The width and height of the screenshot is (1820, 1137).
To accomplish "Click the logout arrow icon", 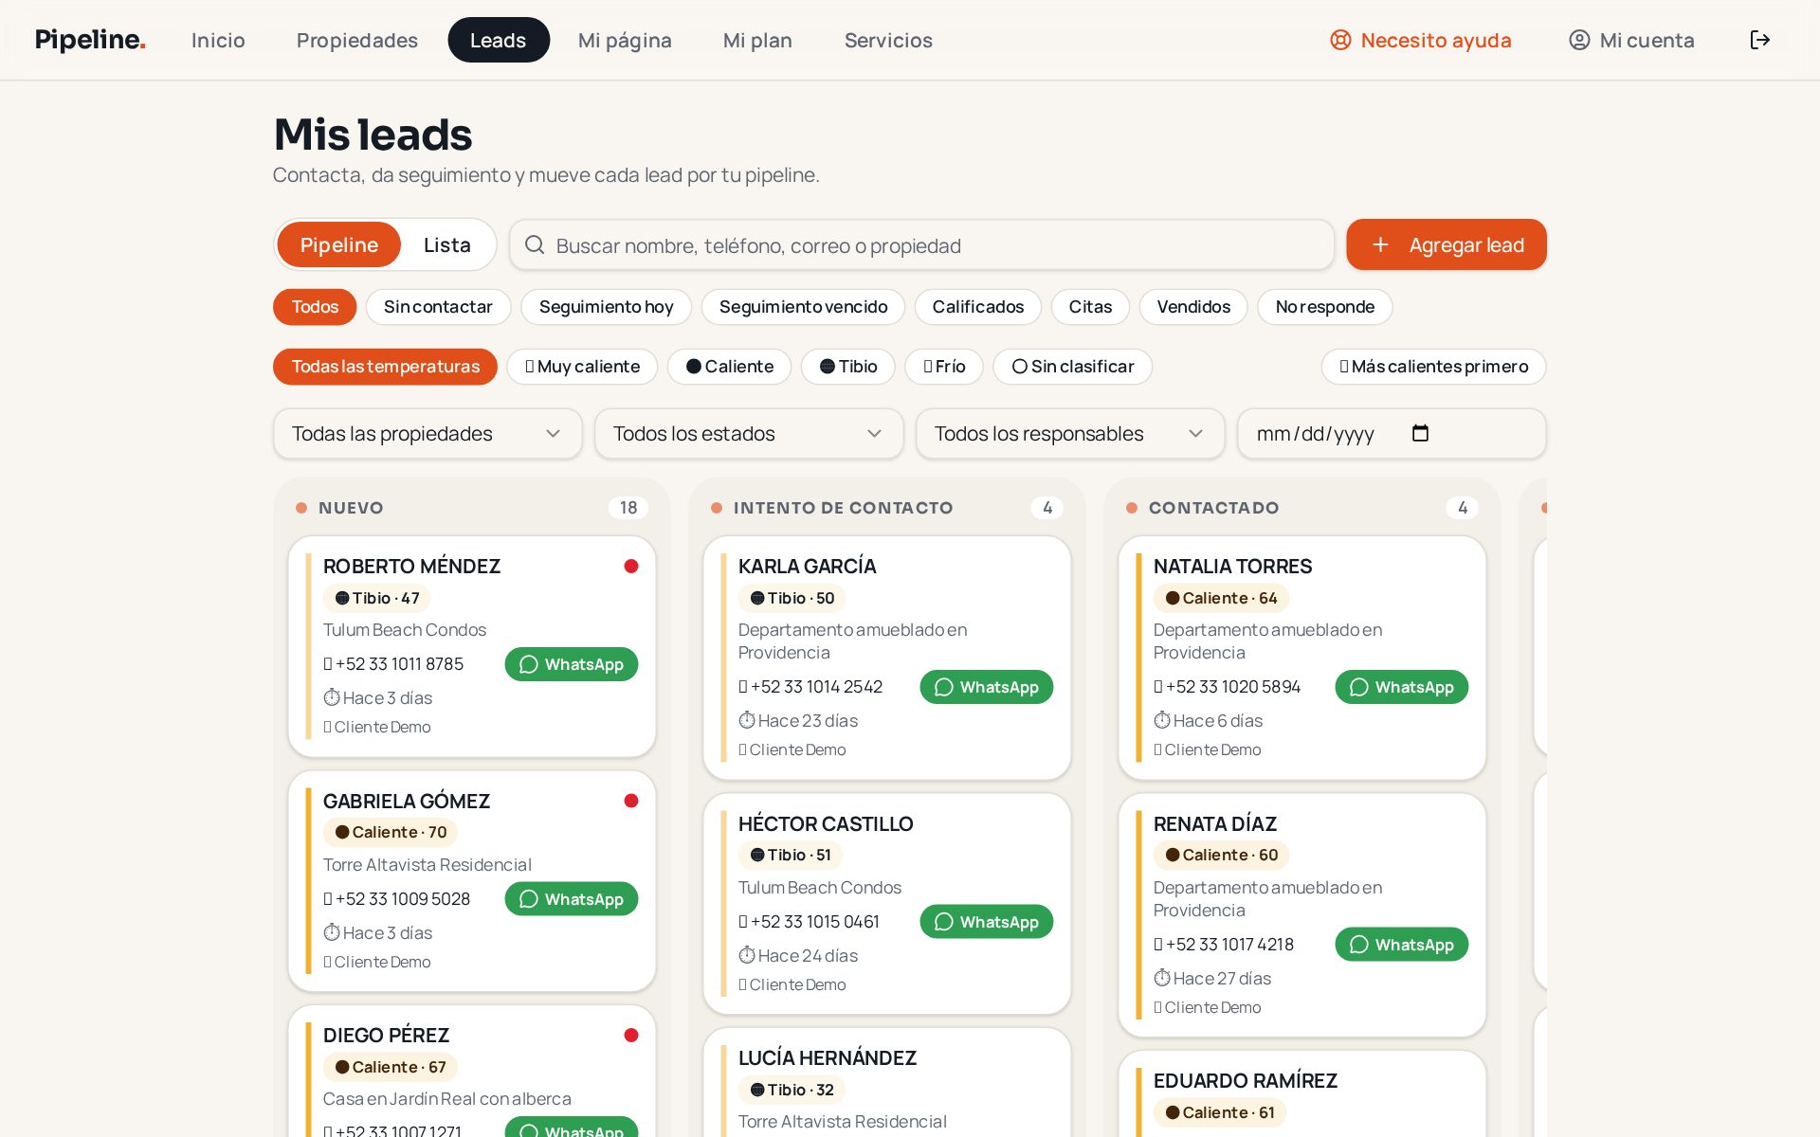I will 1759,40.
